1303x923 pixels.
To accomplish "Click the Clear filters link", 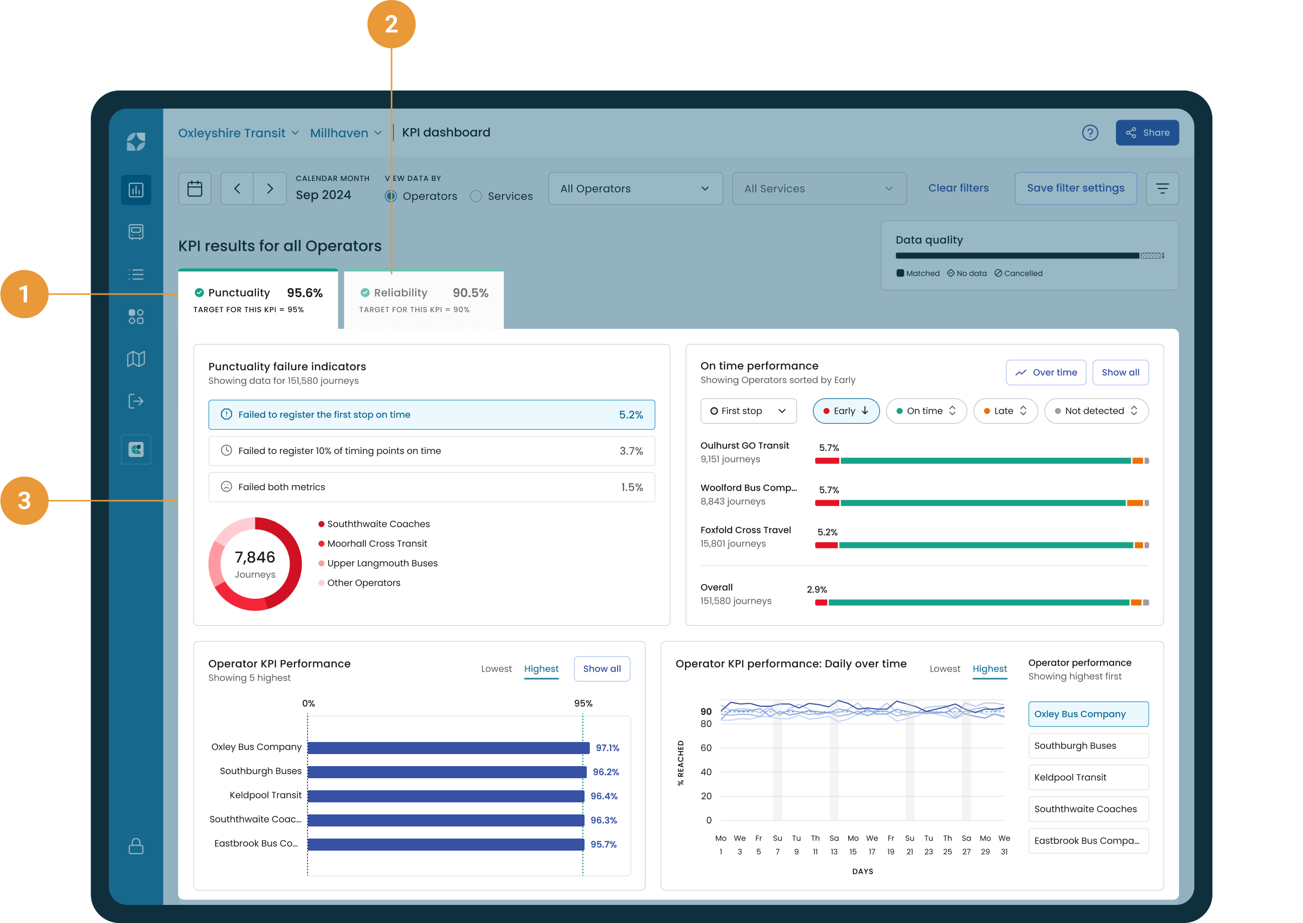I will point(958,188).
